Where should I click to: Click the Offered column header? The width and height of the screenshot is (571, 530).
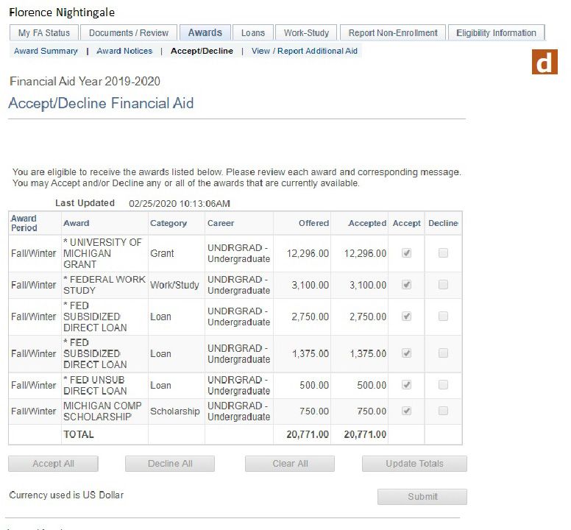click(313, 223)
